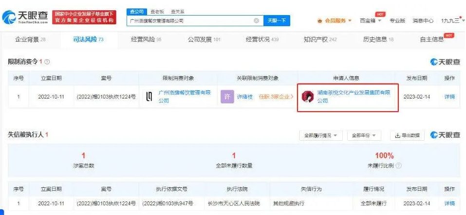Click the TianYanCha logo
This screenshot has width=466, height=215.
point(25,17)
